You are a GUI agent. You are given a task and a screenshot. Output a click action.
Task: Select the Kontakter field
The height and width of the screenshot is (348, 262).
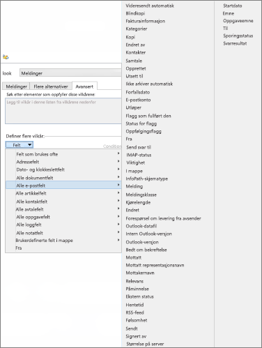(x=136, y=52)
